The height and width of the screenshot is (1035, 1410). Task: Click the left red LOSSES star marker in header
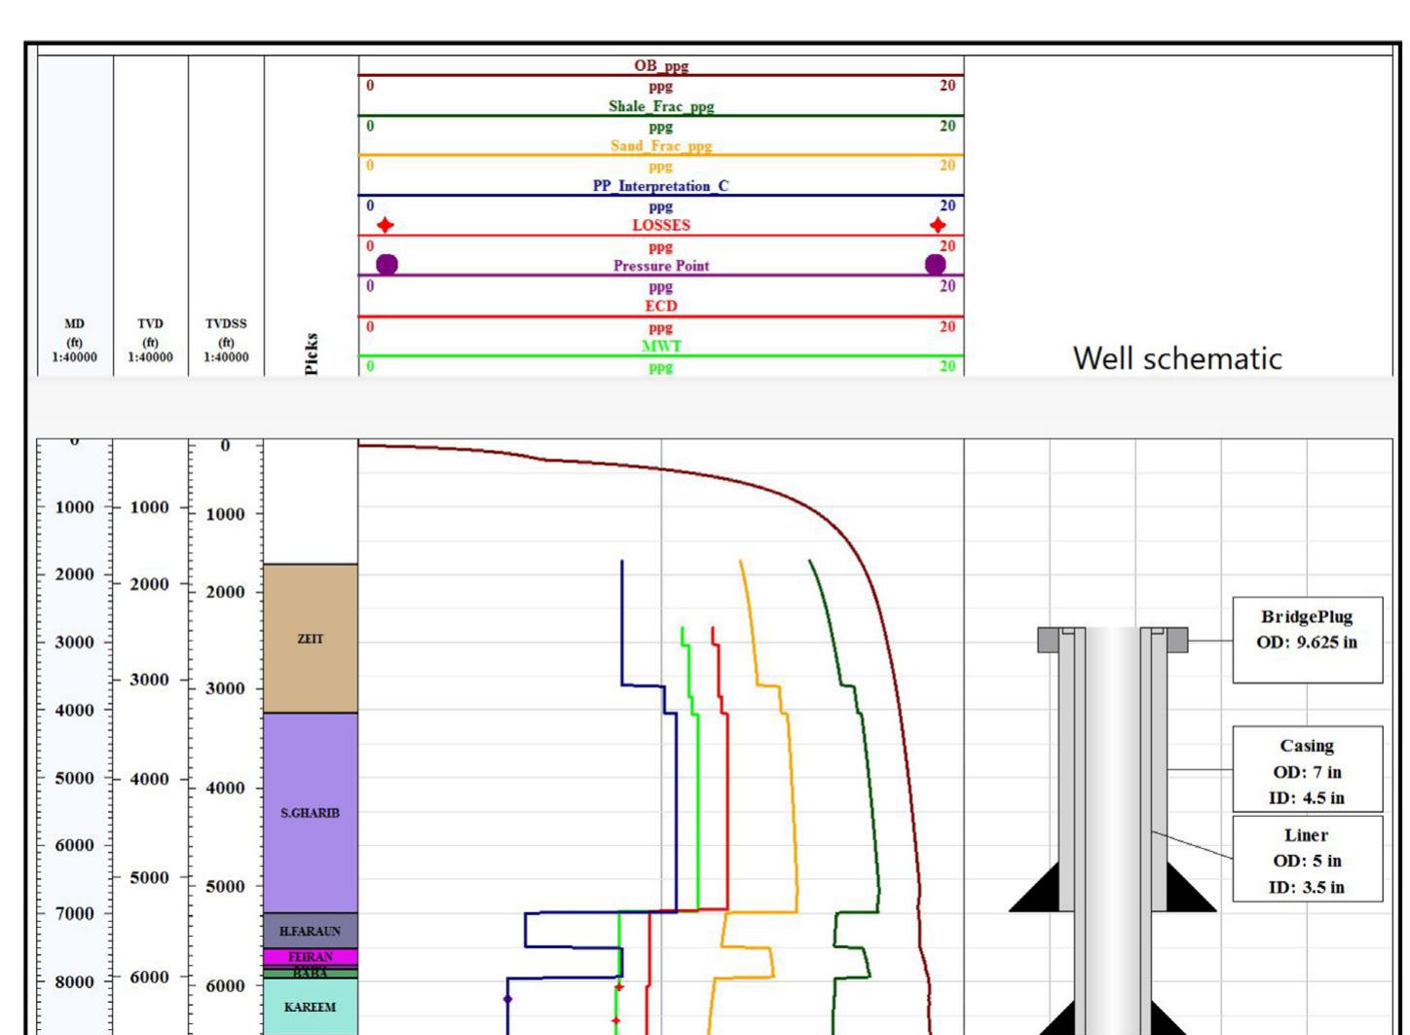pos(386,225)
